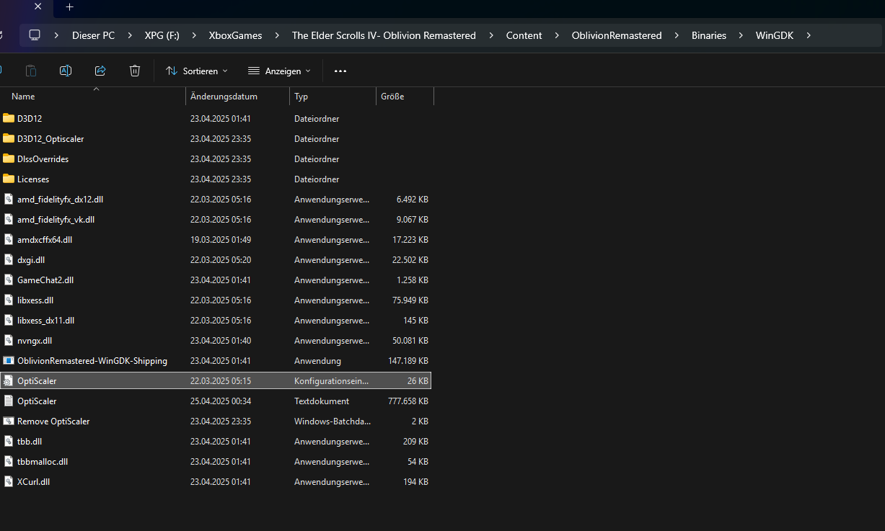
Task: Click the date 25.04.2025 00:34
Action: pyautogui.click(x=221, y=401)
